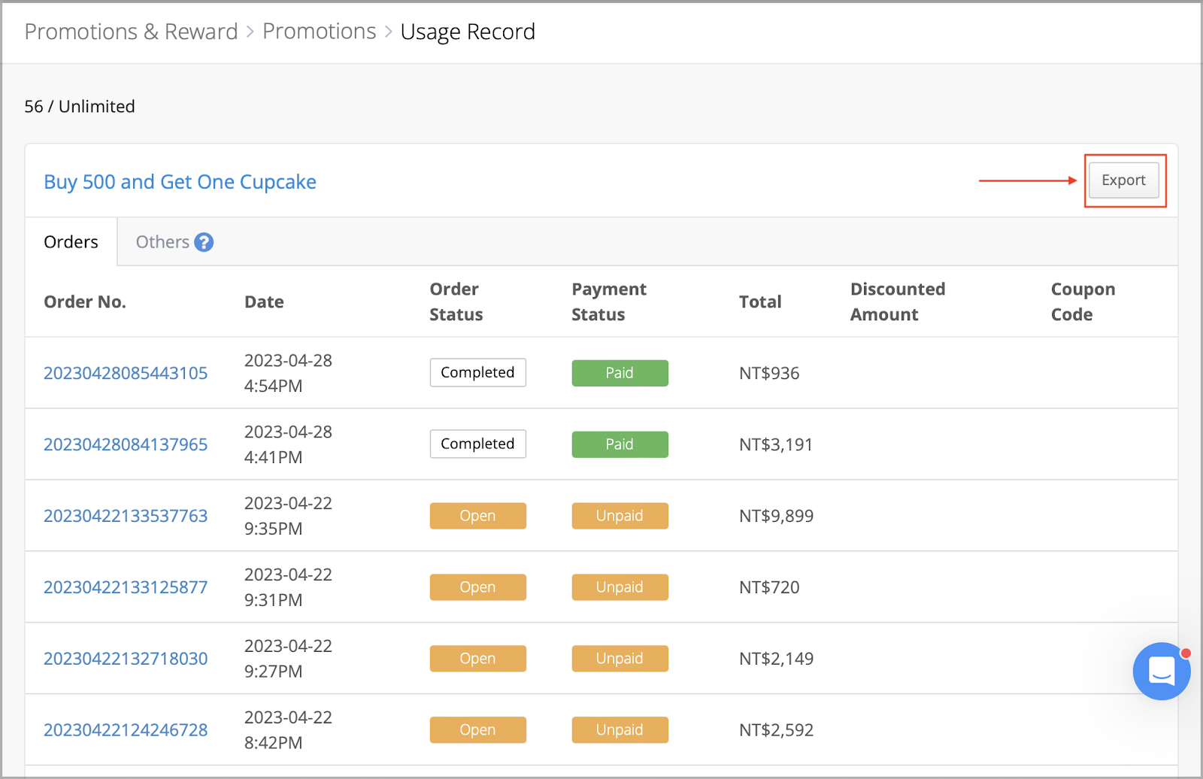Viewport: 1203px width, 779px height.
Task: Click the Order Status column header
Action: 456,302
